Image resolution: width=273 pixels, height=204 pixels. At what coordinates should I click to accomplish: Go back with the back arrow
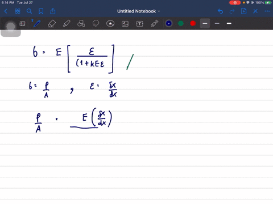6,11
